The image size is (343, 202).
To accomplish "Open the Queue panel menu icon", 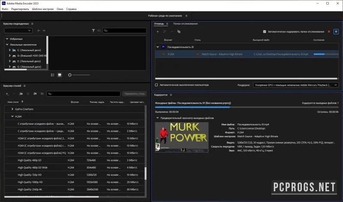I will click(167, 24).
